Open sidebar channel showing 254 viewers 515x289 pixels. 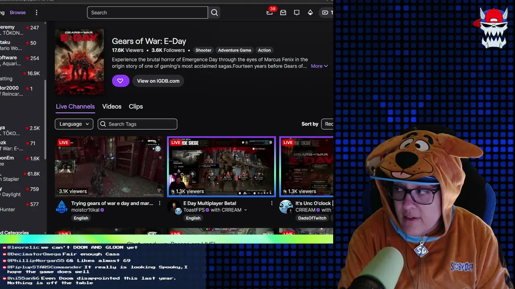[x=20, y=60]
